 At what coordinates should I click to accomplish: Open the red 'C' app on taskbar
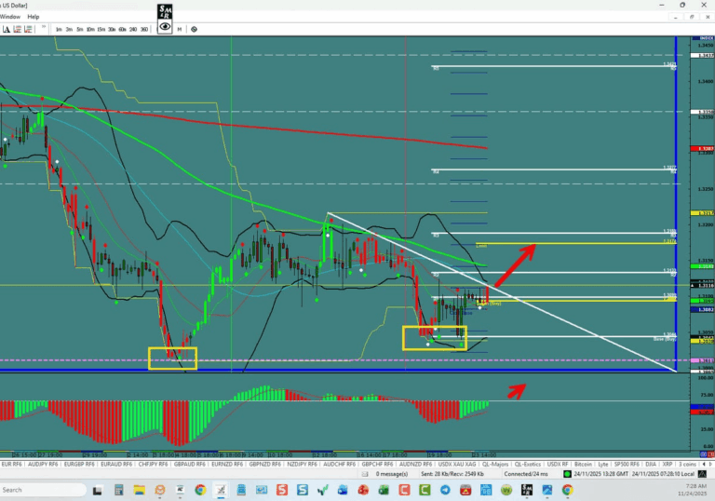click(404, 491)
